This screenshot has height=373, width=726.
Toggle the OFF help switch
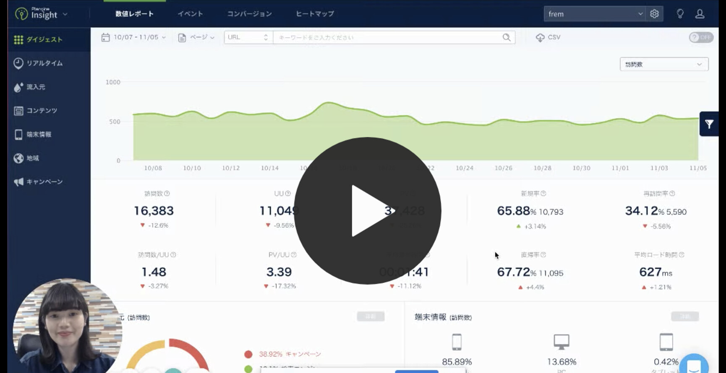(x=701, y=37)
